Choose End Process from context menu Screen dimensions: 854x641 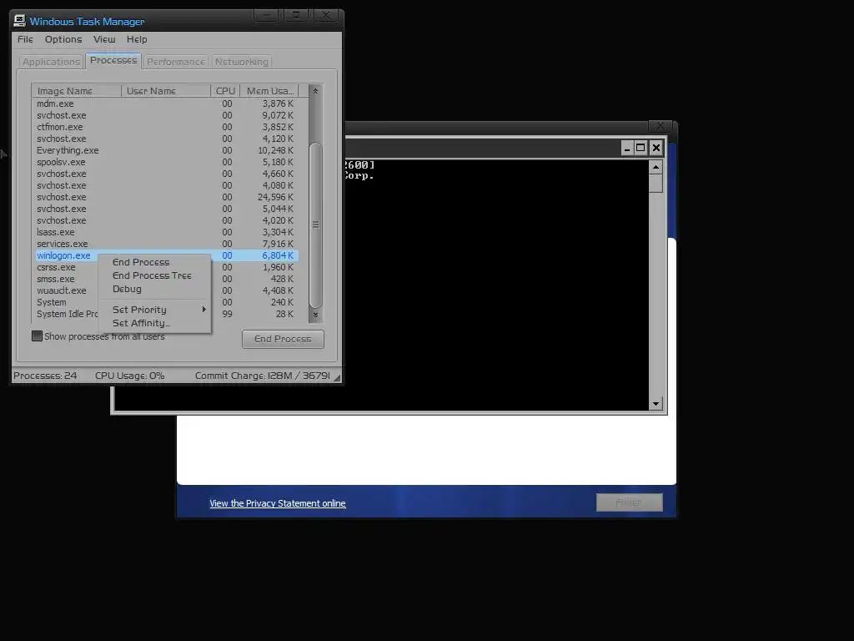click(x=154, y=262)
